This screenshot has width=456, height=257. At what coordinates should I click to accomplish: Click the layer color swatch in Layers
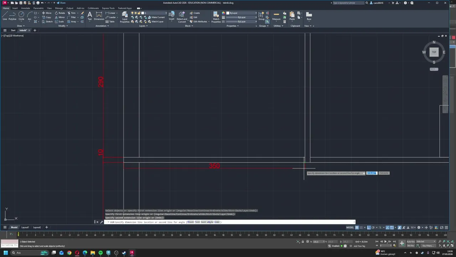(143, 13)
